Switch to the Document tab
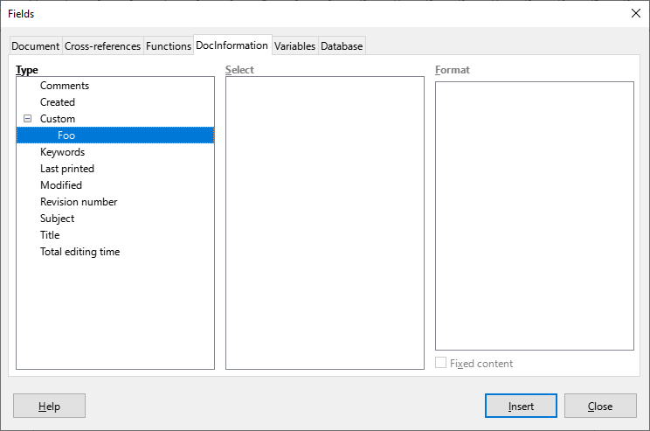The height and width of the screenshot is (431, 650). (36, 46)
